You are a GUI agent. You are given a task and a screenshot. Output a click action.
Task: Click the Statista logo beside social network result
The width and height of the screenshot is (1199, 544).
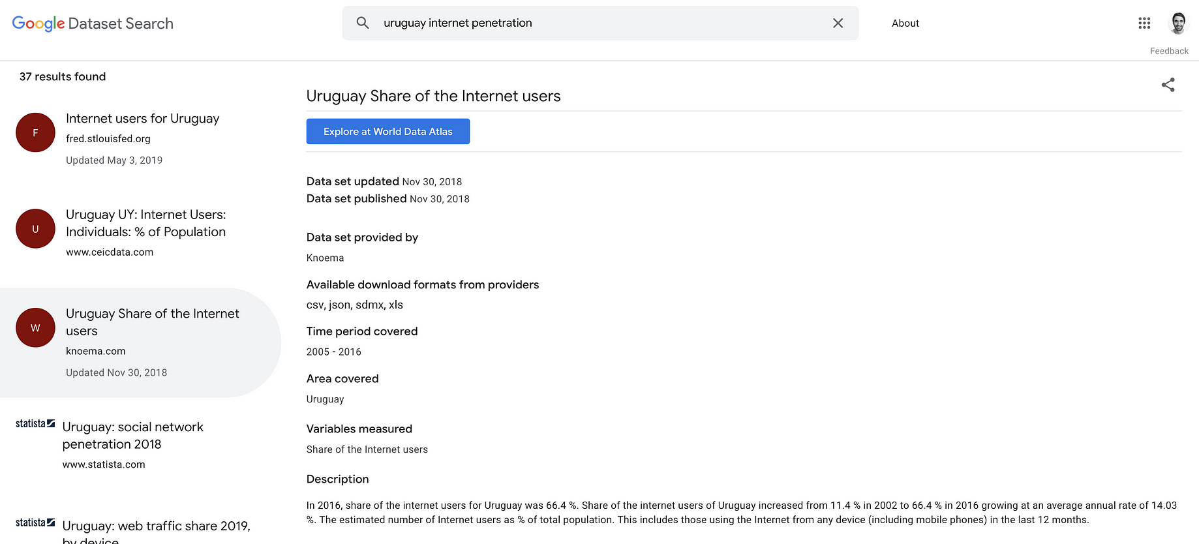(35, 424)
